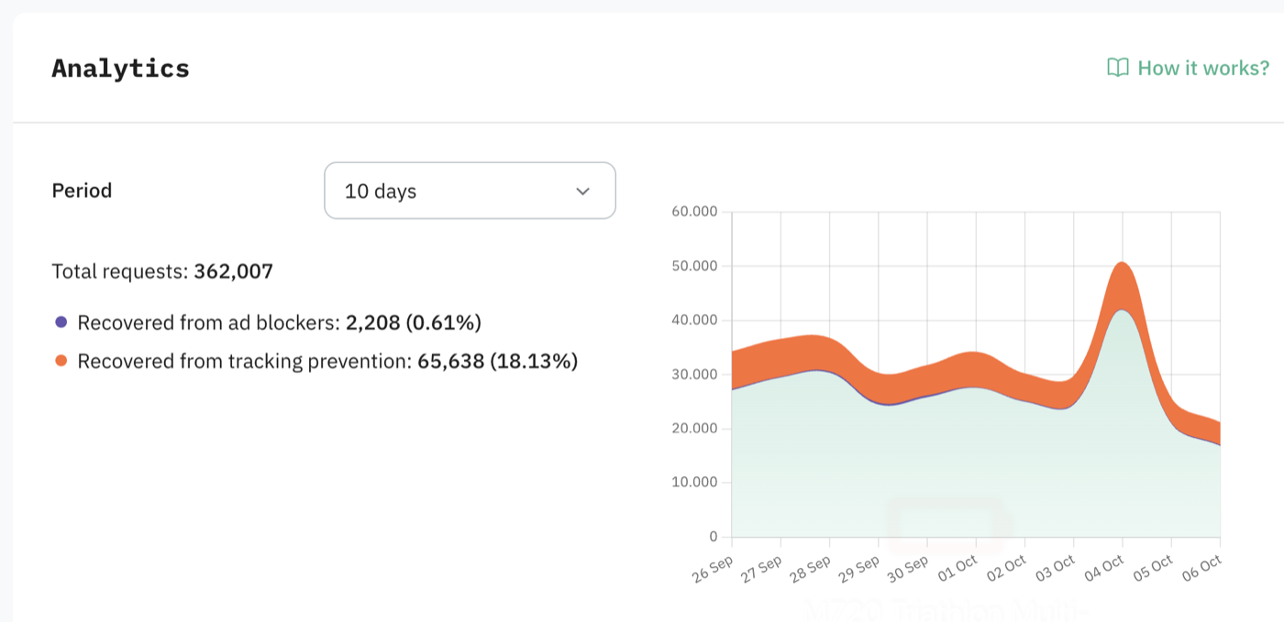Click the Recovered from tracking prevention label
Image resolution: width=1284 pixels, height=622 pixels.
click(x=245, y=361)
